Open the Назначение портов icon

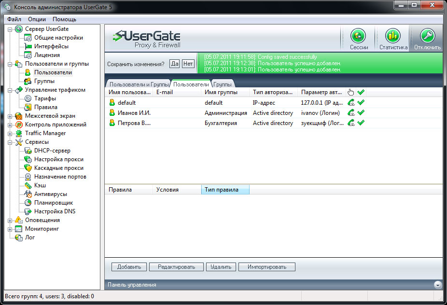[28, 177]
